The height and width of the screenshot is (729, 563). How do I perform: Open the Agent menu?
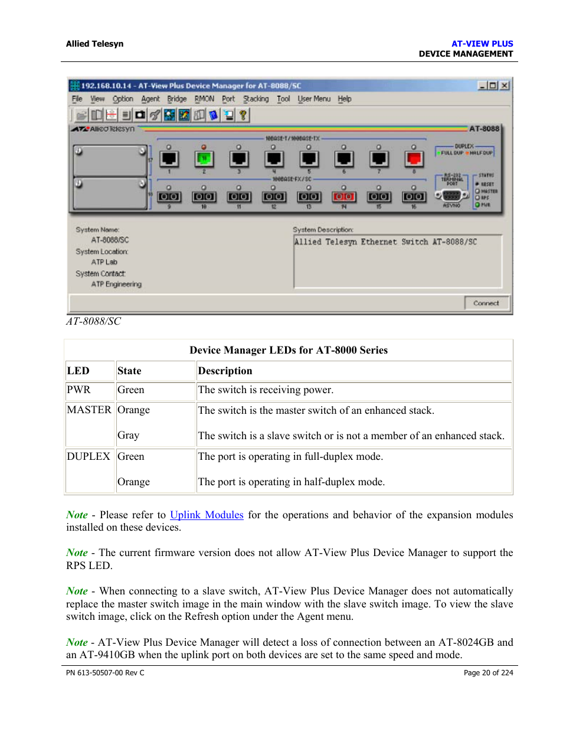150,99
